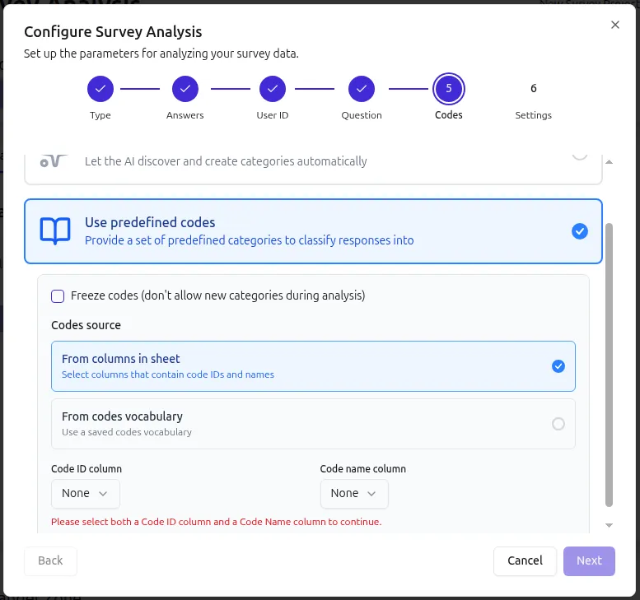Open the Code name column dropdown
Screen dimensions: 640x600
click(354, 494)
